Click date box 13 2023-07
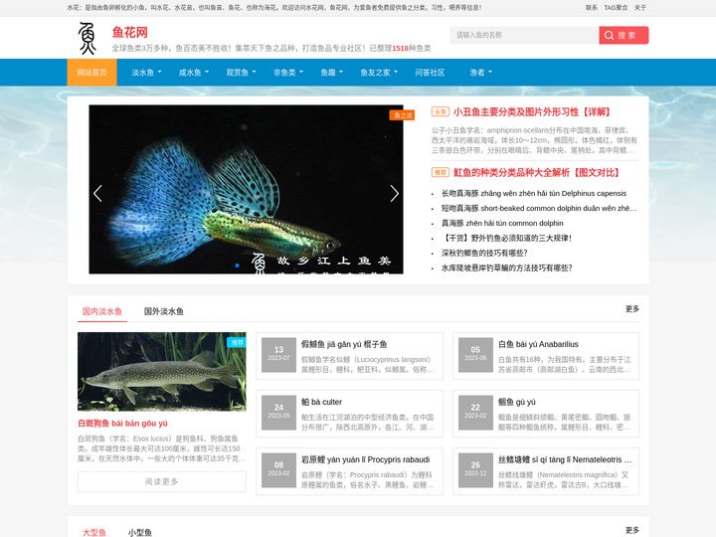 tap(278, 355)
